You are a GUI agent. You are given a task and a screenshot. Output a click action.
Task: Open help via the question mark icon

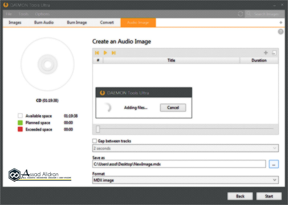tap(281, 31)
